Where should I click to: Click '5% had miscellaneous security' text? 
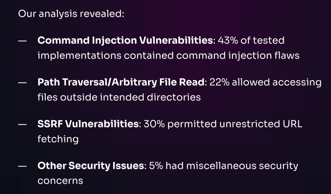tap(223, 166)
